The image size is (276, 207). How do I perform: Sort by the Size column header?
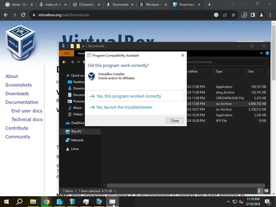point(251,71)
